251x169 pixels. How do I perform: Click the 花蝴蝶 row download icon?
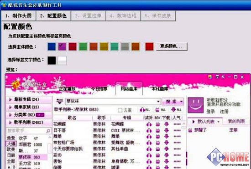(167, 124)
